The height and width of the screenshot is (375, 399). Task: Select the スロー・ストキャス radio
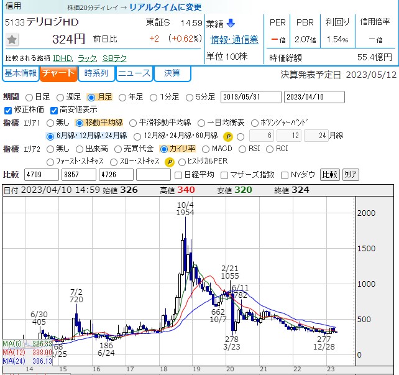point(114,162)
